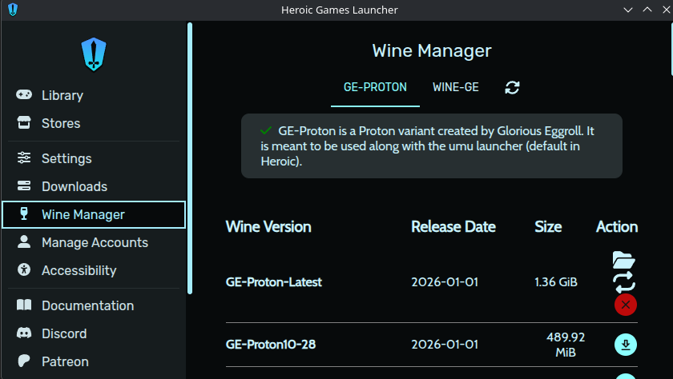673x379 pixels.
Task: Select Wine Manager in sidebar
Action: point(94,214)
